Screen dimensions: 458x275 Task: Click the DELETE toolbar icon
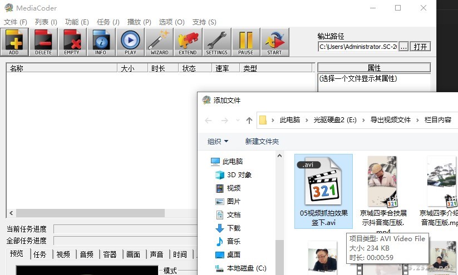click(x=43, y=42)
